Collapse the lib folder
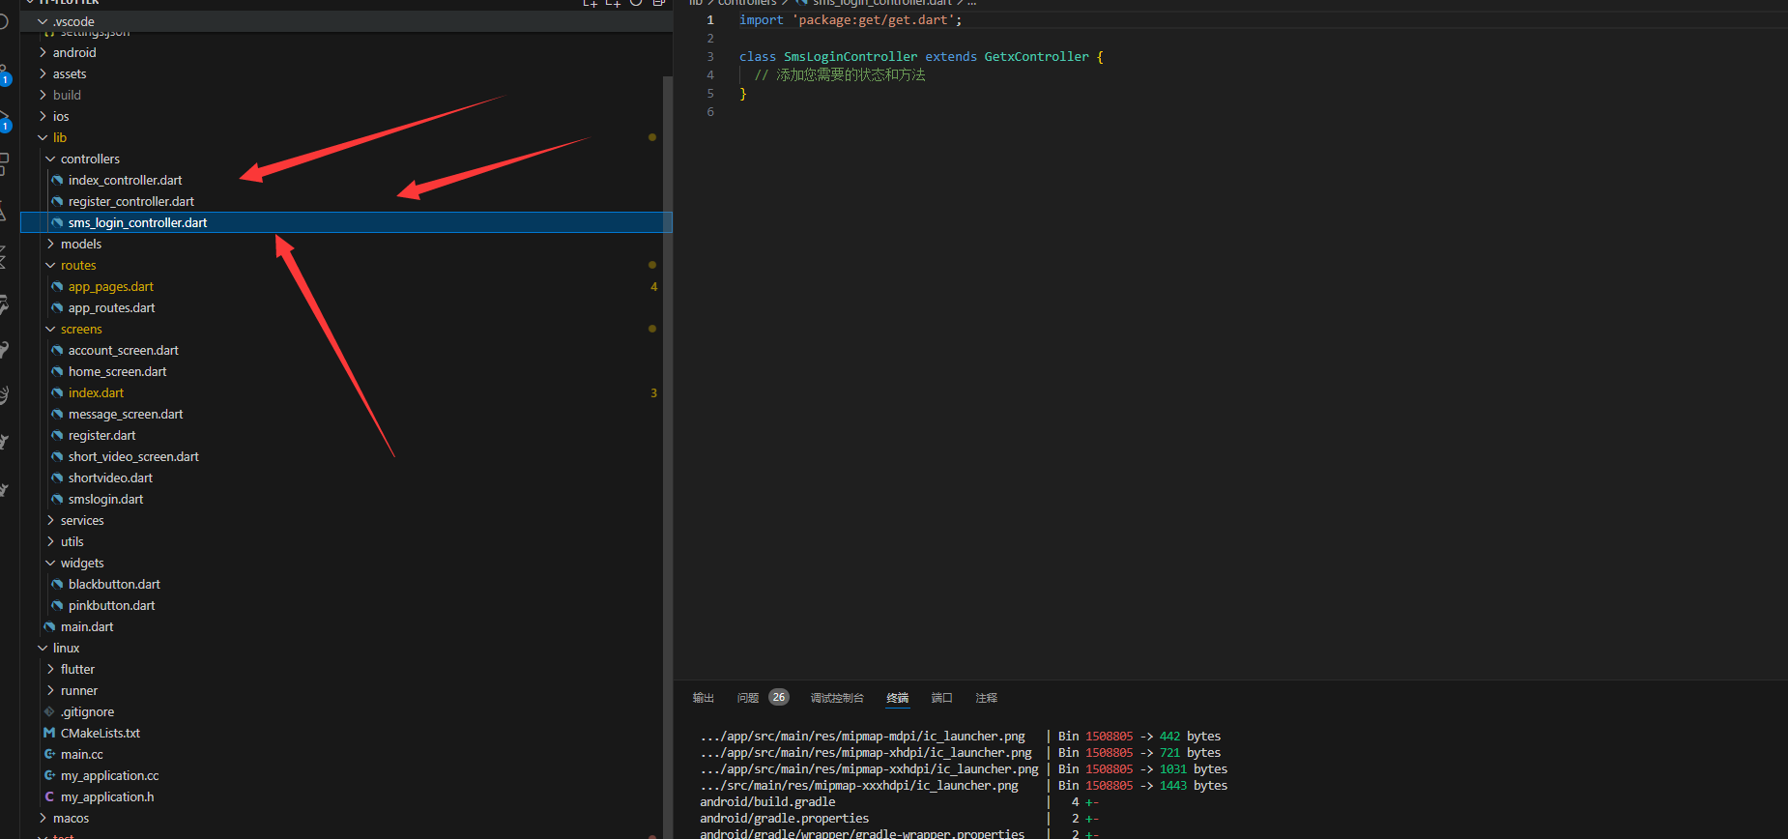The width and height of the screenshot is (1788, 839). click(x=43, y=137)
